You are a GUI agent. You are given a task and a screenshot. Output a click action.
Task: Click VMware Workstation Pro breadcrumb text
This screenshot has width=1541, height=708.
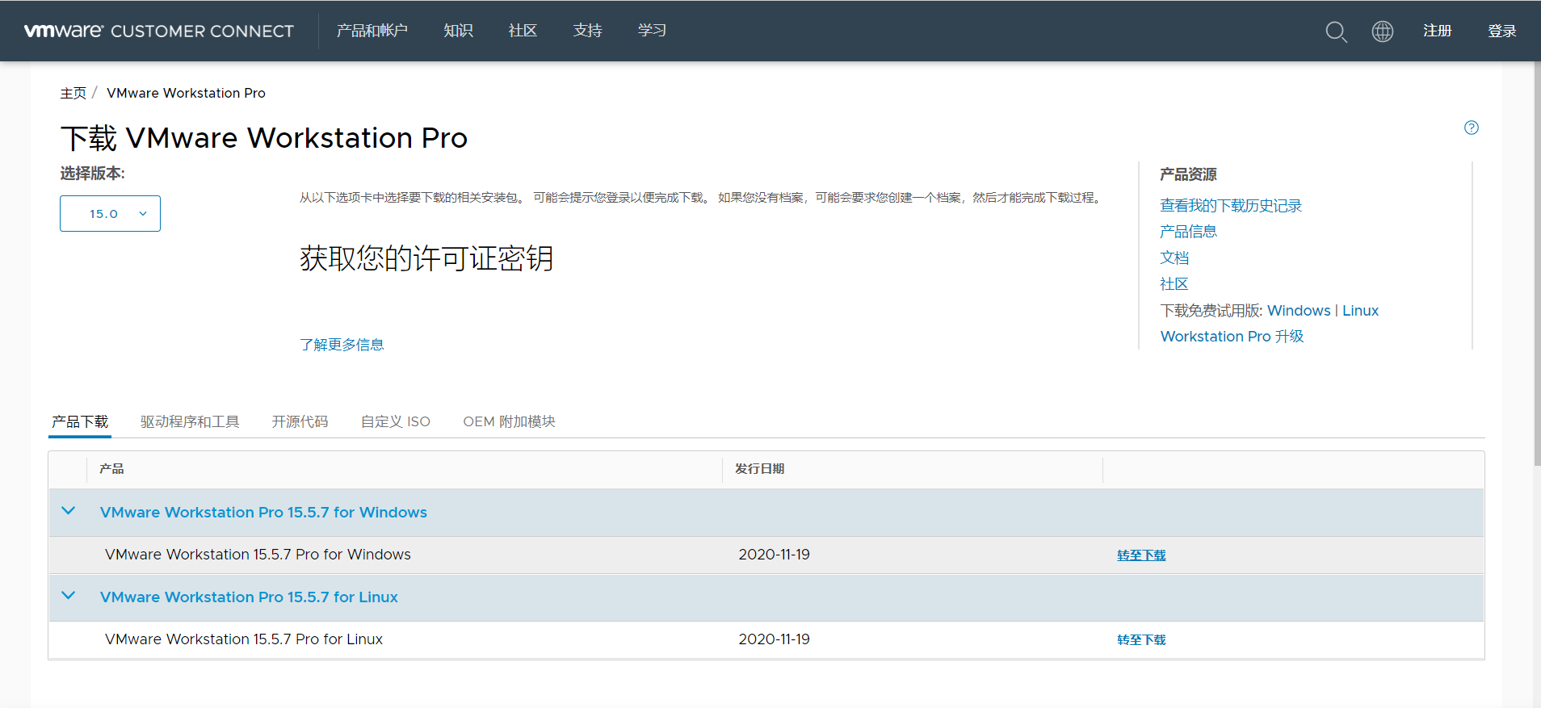186,93
